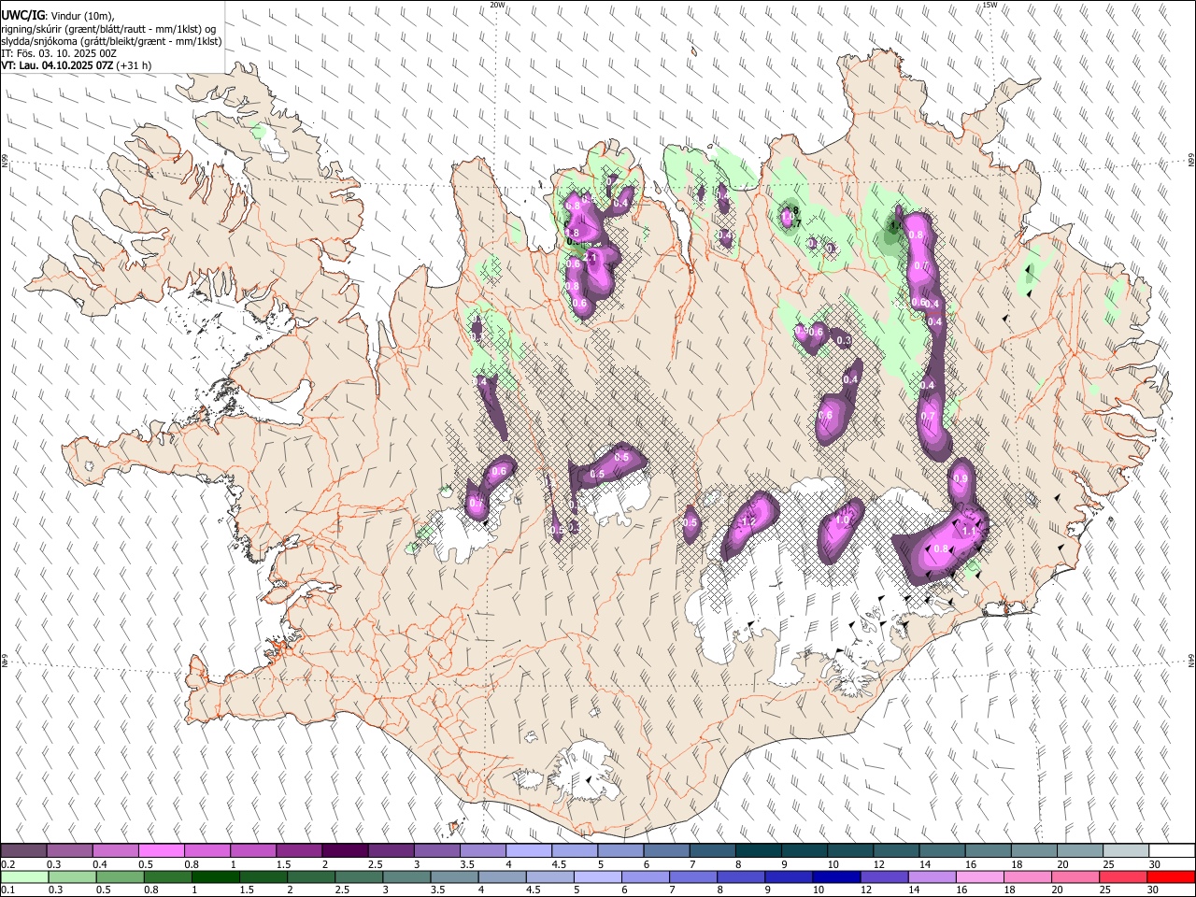Click the '1.2' precipitation value on map
The image size is (1196, 897).
click(x=747, y=521)
